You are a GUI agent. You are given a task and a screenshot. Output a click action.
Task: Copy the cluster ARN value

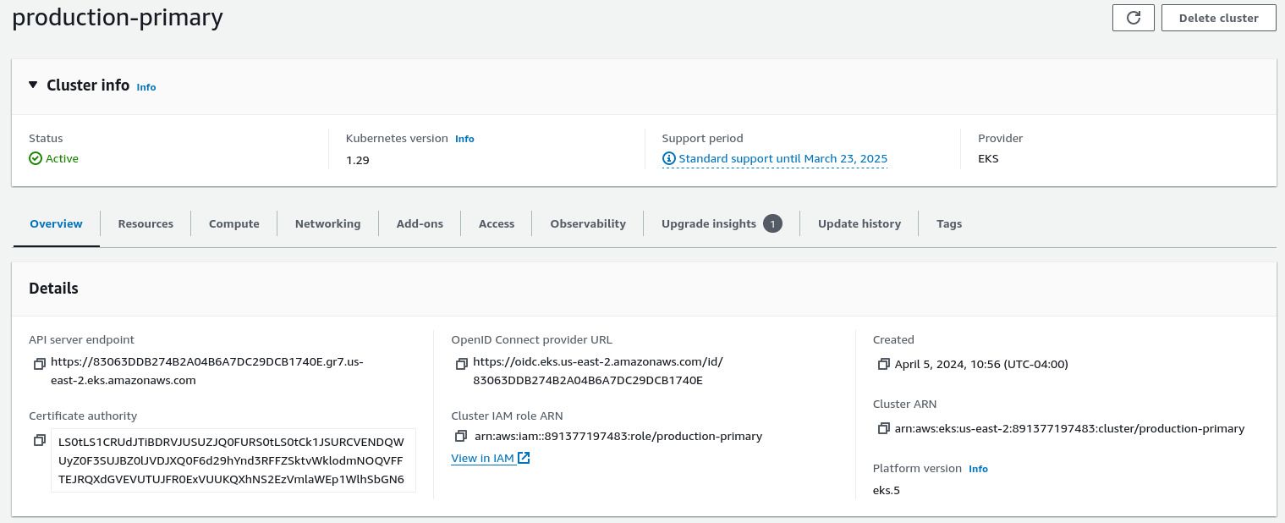(883, 428)
